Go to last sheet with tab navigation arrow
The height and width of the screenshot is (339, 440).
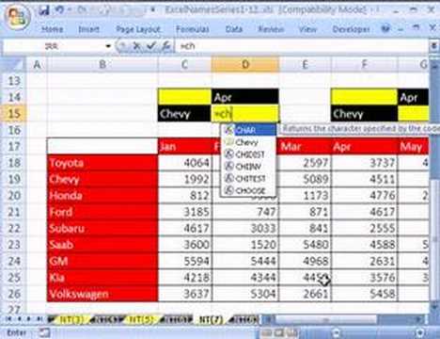click(x=39, y=319)
